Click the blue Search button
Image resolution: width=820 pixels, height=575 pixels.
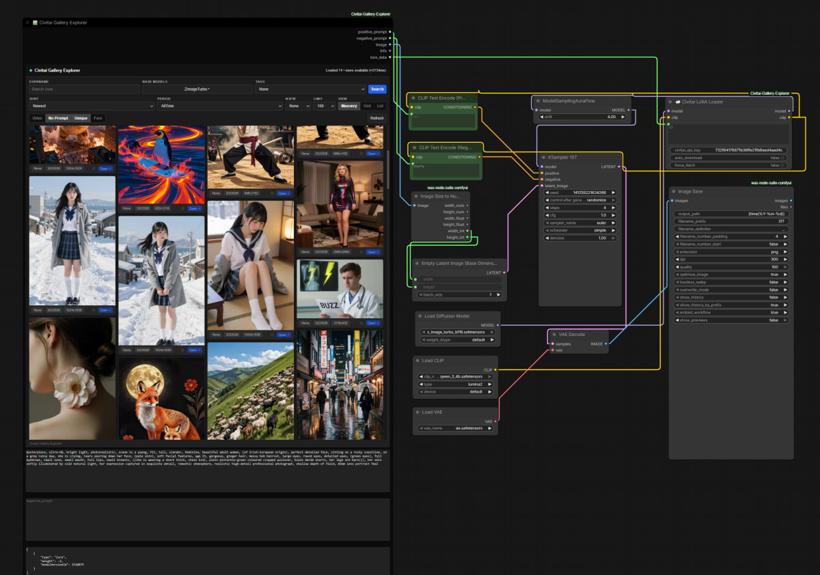(x=377, y=89)
